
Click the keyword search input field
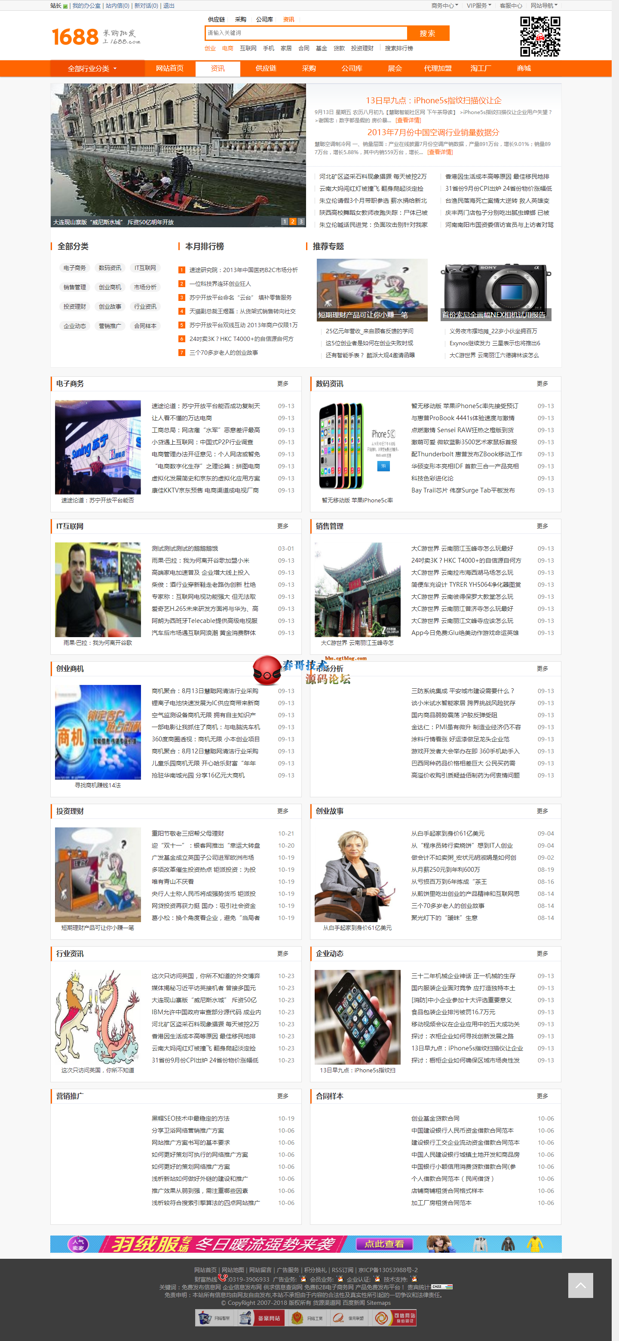point(306,33)
